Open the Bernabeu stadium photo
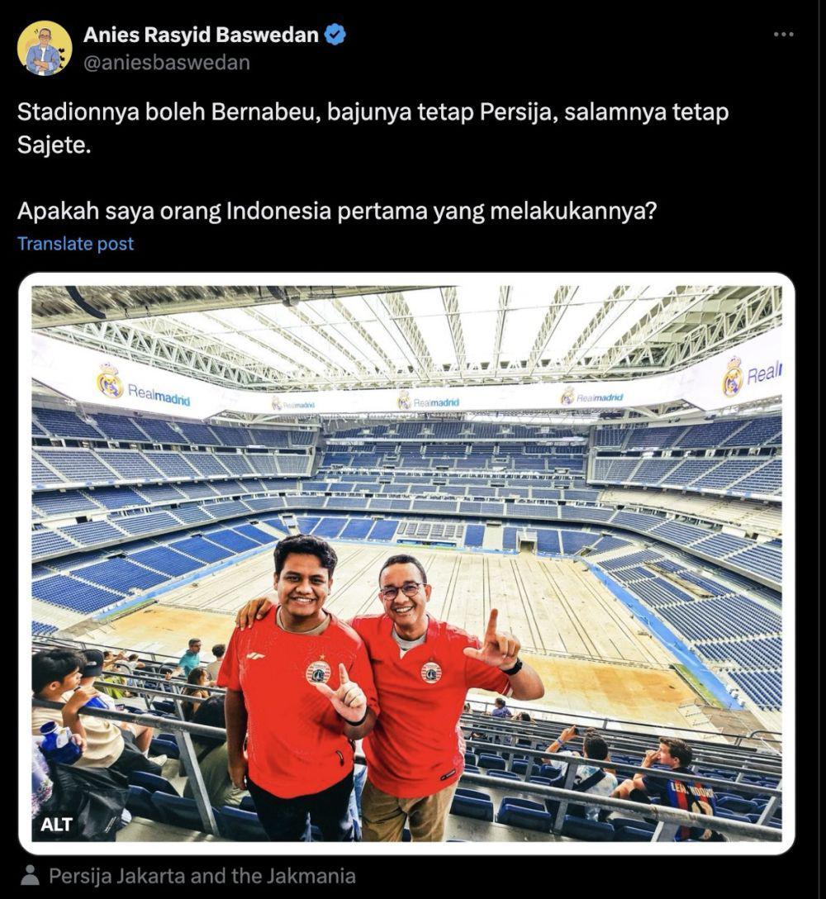The image size is (826, 899). click(x=406, y=564)
